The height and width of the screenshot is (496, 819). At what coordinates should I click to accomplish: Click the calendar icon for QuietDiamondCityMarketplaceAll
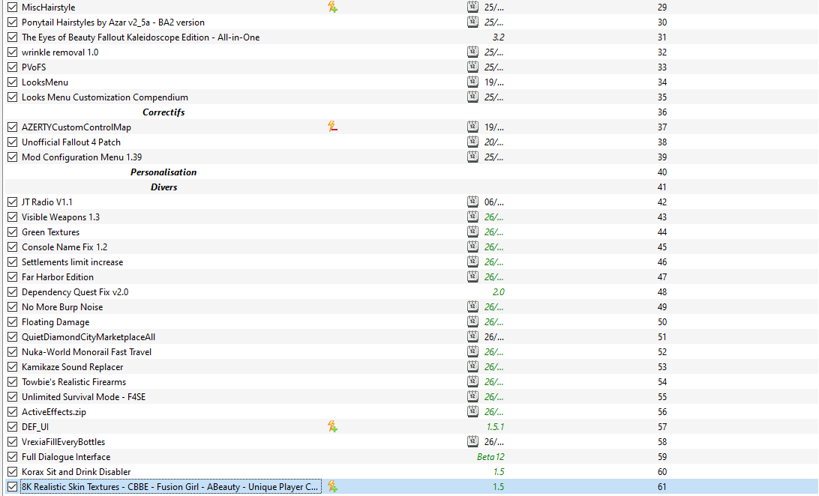point(472,337)
